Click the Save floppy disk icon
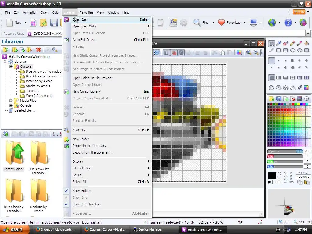 pyautogui.click(x=54, y=23)
